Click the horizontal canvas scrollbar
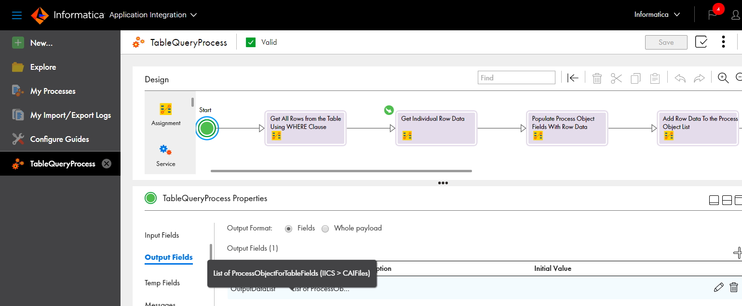This screenshot has width=742, height=306. coord(341,170)
